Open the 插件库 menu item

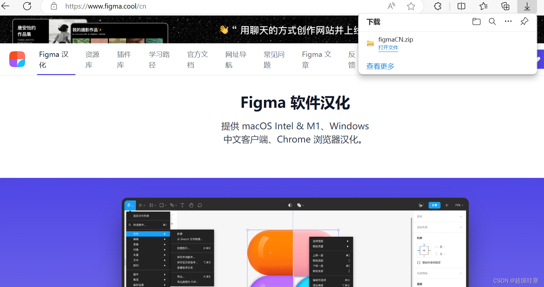124,60
